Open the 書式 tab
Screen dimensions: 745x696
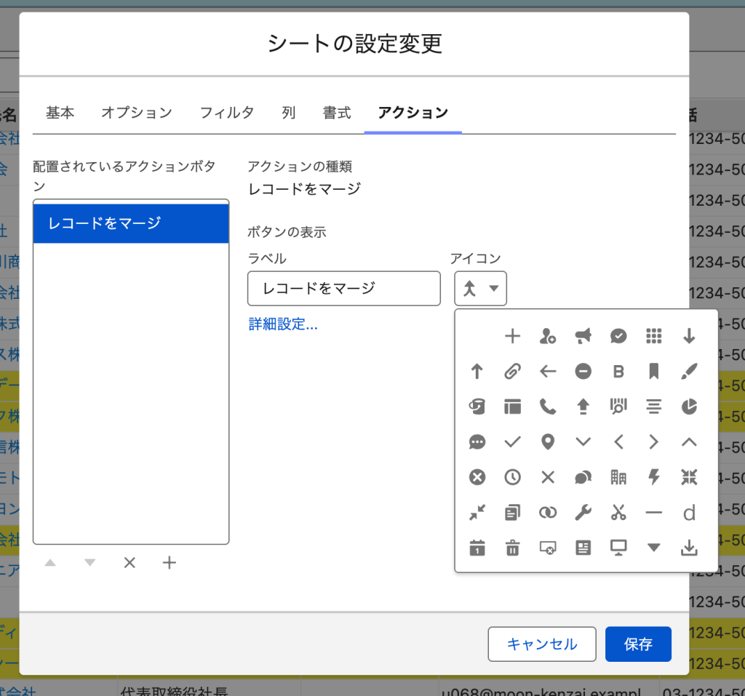(x=337, y=113)
